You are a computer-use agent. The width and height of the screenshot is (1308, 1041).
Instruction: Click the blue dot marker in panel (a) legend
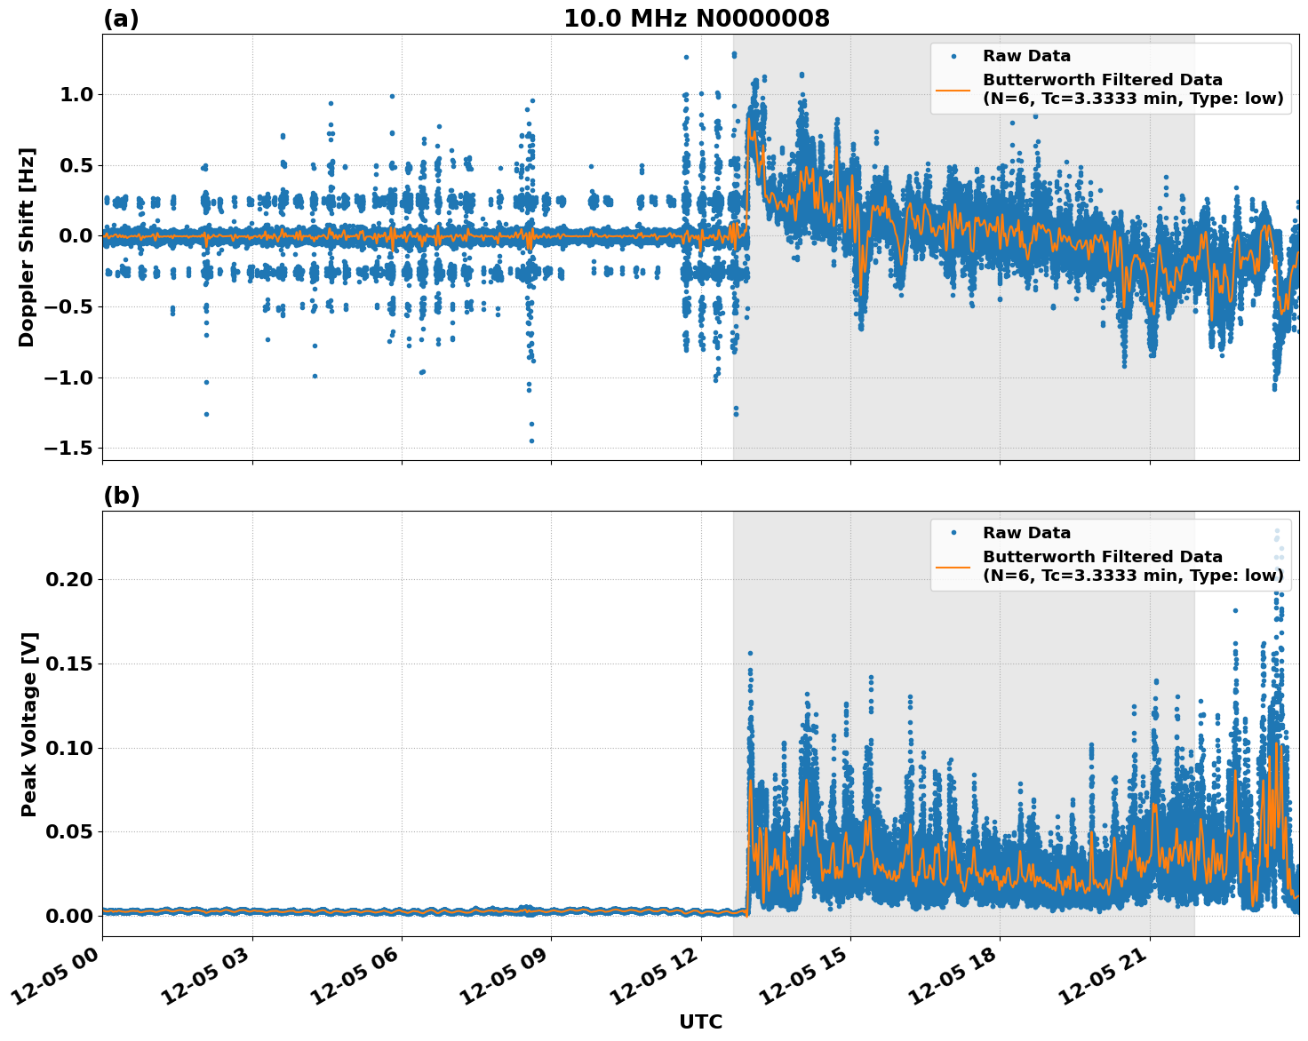coord(955,55)
